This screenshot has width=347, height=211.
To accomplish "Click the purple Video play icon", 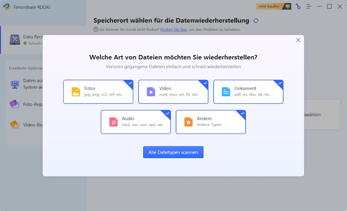I will (x=151, y=92).
